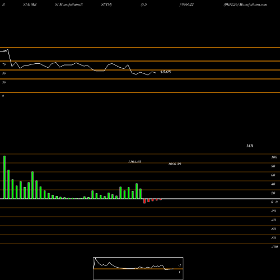Screen dimensions: 280x280
Task: Click the 40 axis label on MR scale
Action: click(x=273, y=184)
